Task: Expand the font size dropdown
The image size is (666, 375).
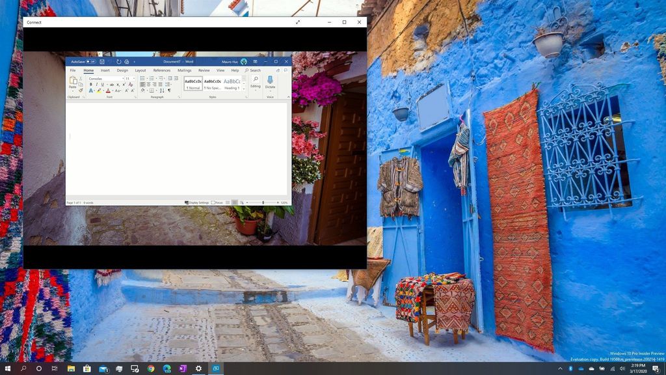Action: tap(134, 77)
